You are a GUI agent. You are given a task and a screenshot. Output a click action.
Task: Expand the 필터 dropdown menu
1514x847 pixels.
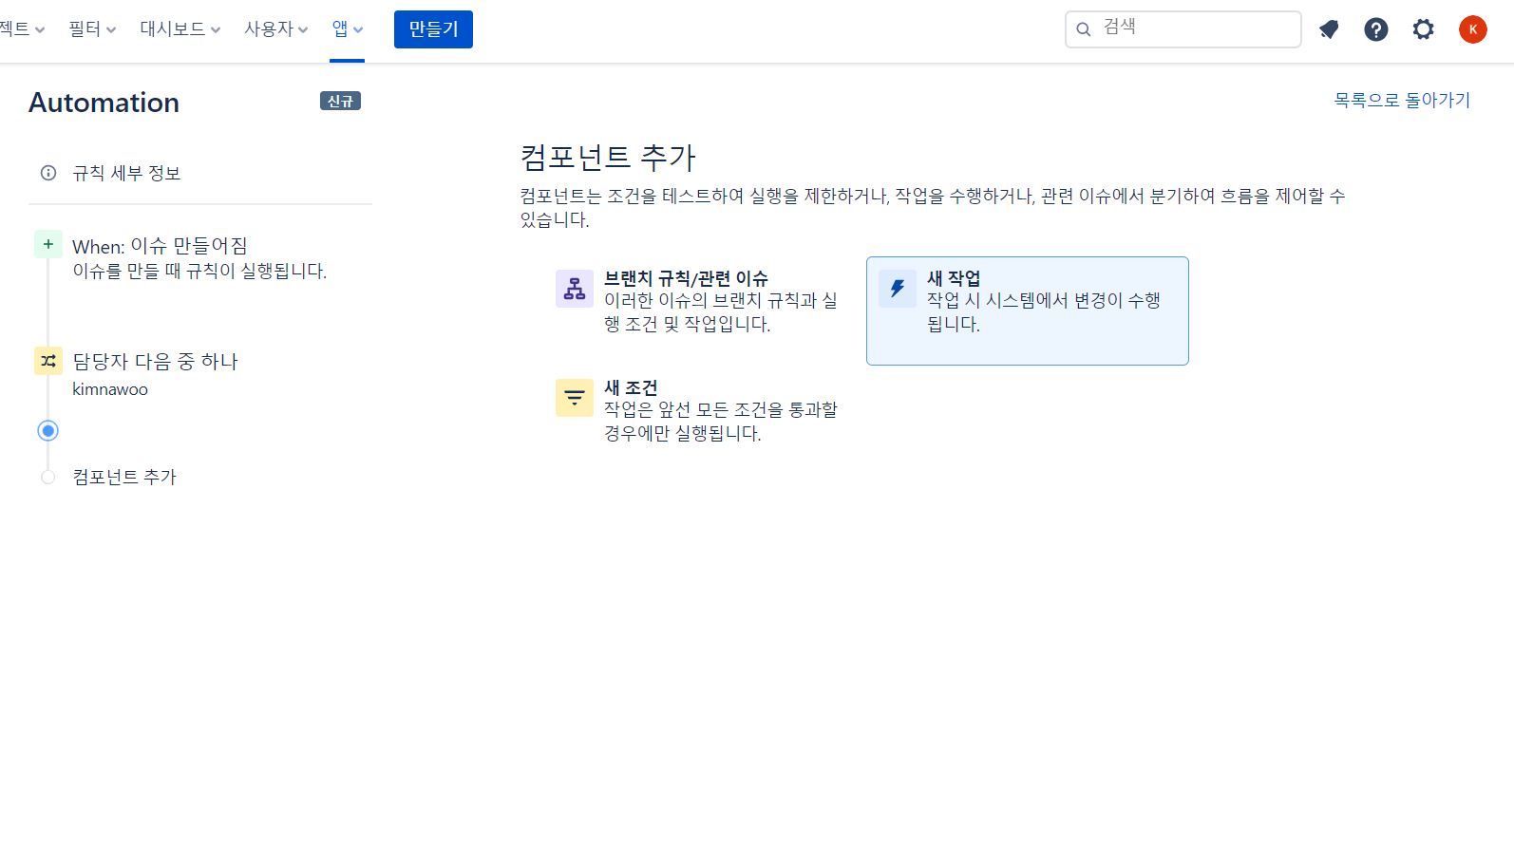tap(92, 29)
